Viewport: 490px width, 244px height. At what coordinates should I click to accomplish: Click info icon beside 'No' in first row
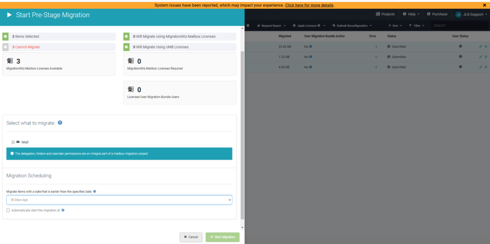click(x=311, y=46)
